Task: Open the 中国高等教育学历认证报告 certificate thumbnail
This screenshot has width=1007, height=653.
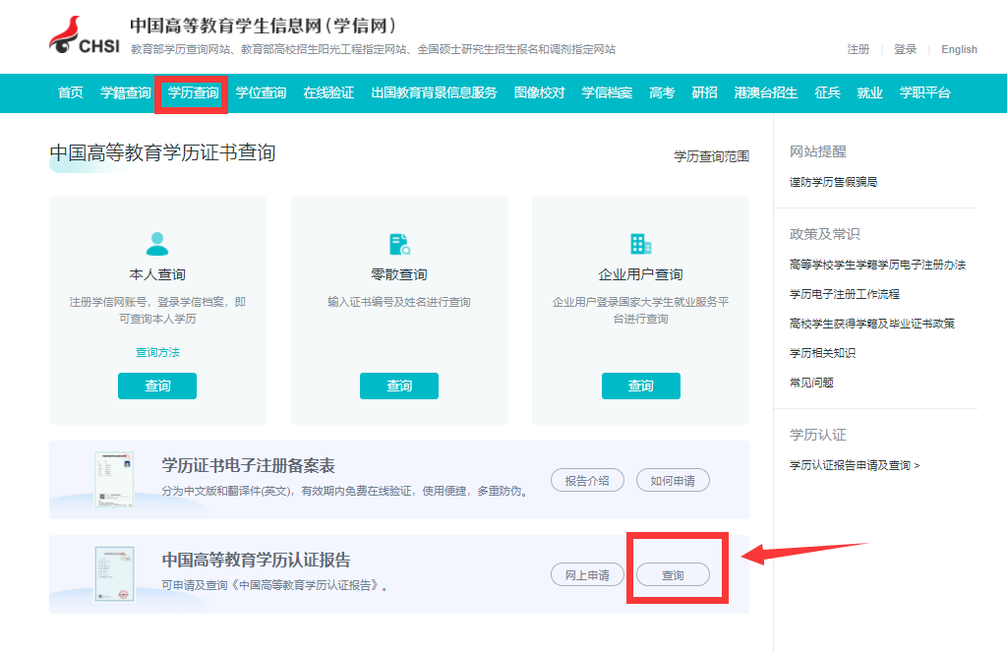Action: click(114, 573)
